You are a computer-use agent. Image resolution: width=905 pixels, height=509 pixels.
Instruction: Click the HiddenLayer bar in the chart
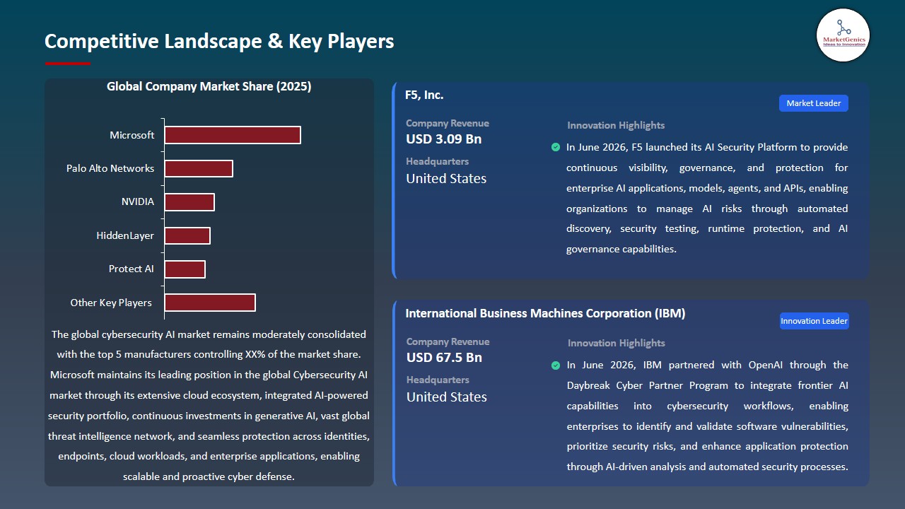pos(187,235)
